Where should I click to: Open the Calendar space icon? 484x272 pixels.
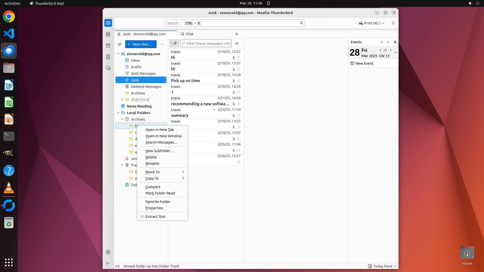[108, 46]
